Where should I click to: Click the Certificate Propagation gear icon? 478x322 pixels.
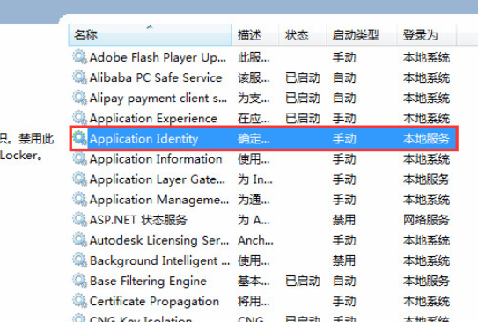[x=79, y=301]
